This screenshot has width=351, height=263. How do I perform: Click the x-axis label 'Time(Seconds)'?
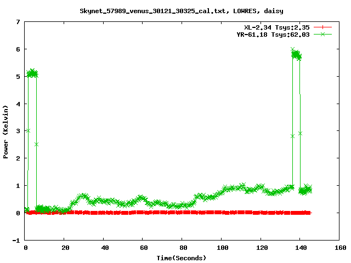[182, 258]
